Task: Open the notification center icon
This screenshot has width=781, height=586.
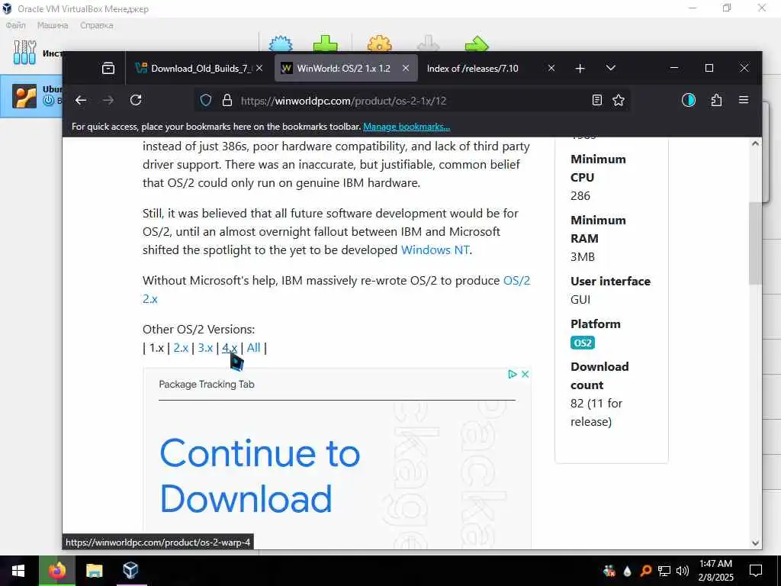Action: [x=756, y=571]
